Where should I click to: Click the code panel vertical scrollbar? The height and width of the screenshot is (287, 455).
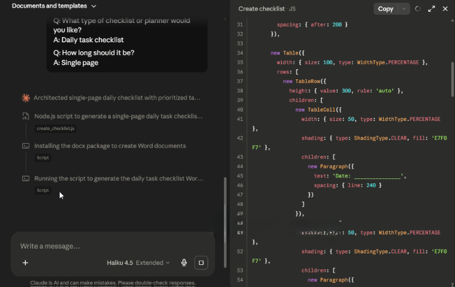(x=452, y=79)
